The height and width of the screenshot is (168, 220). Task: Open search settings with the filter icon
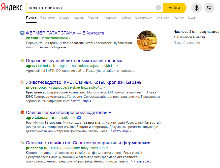coord(209,8)
